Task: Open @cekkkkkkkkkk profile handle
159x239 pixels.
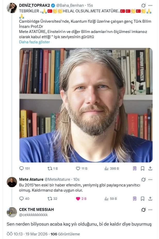Action: pos(33,215)
